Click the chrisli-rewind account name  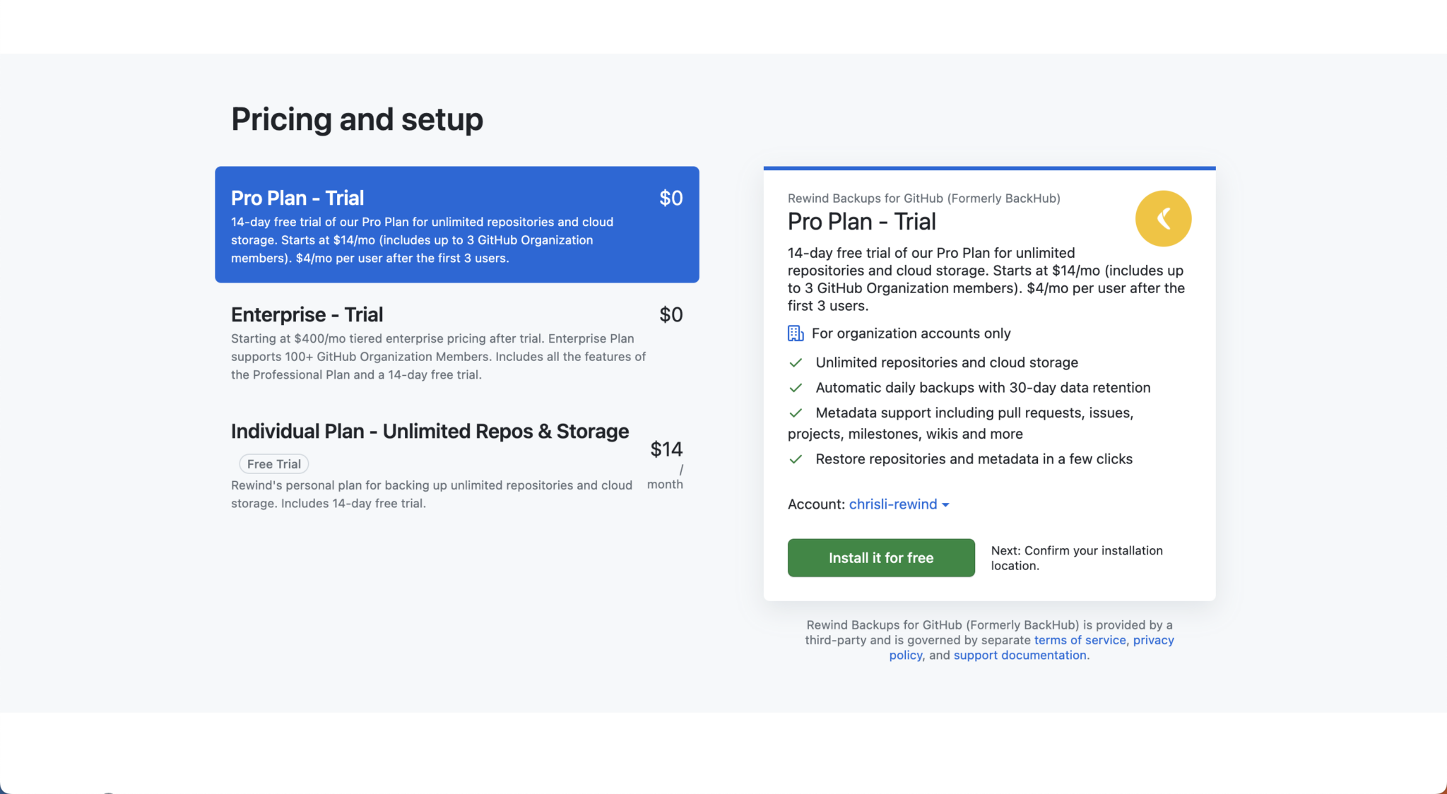(892, 504)
